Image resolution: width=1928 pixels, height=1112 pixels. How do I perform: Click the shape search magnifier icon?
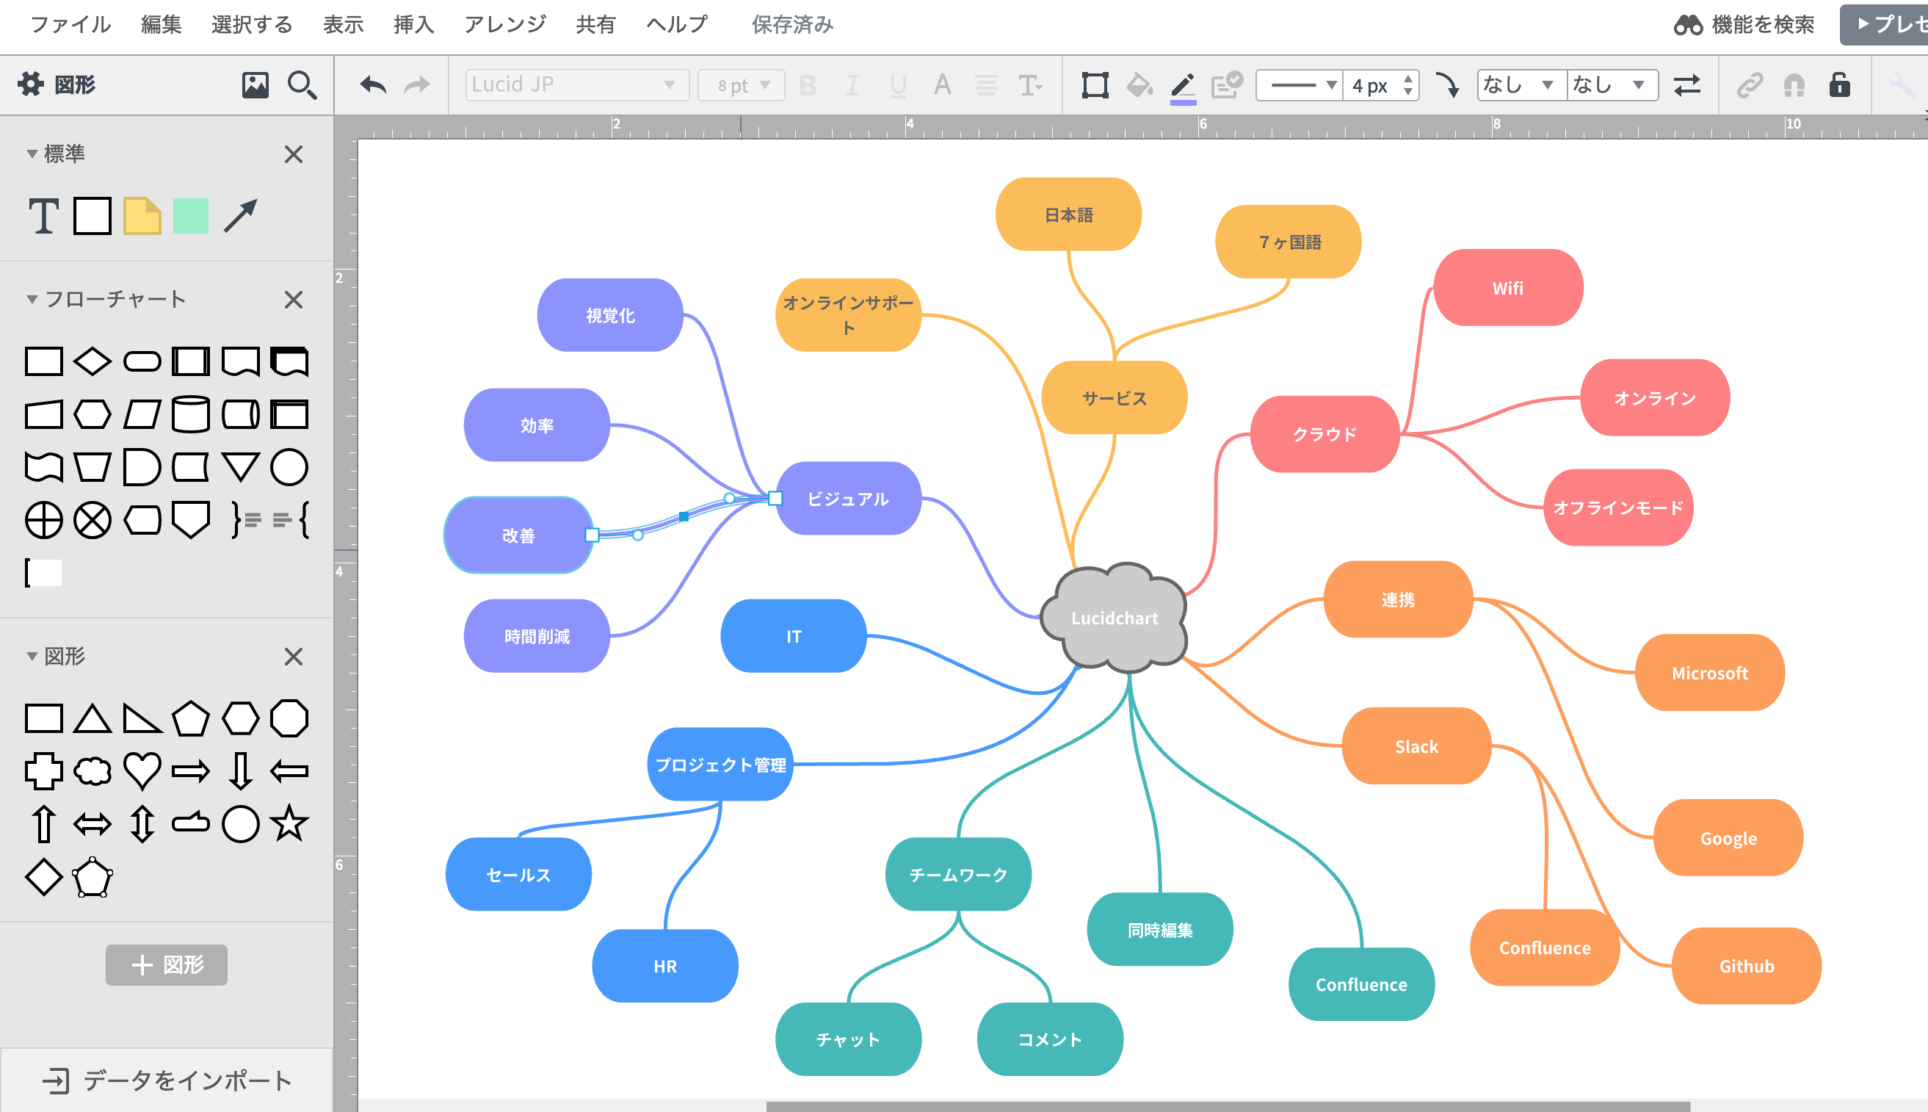point(302,84)
